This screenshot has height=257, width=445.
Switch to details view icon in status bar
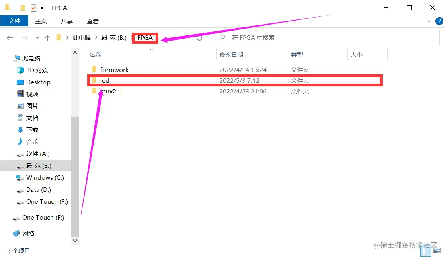click(x=426, y=251)
